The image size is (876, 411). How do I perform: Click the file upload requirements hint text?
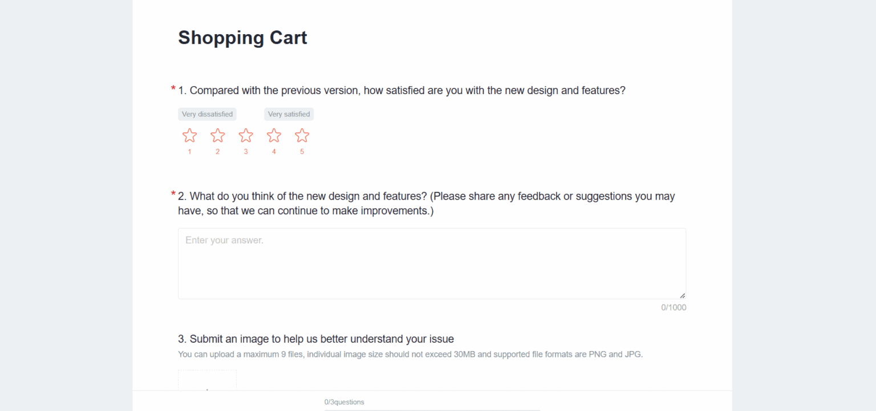pyautogui.click(x=410, y=354)
